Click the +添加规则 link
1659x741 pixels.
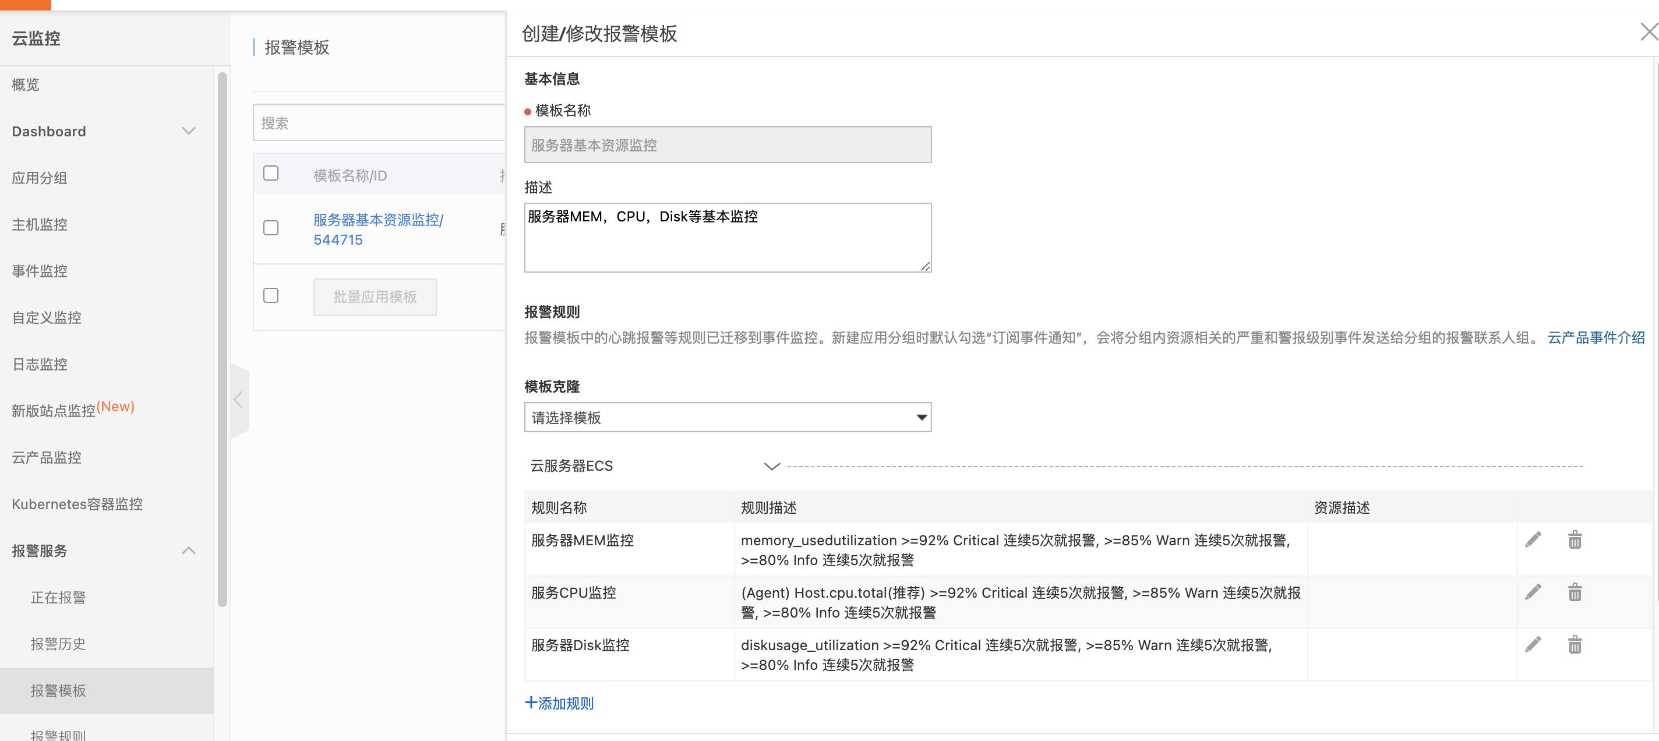tap(559, 703)
